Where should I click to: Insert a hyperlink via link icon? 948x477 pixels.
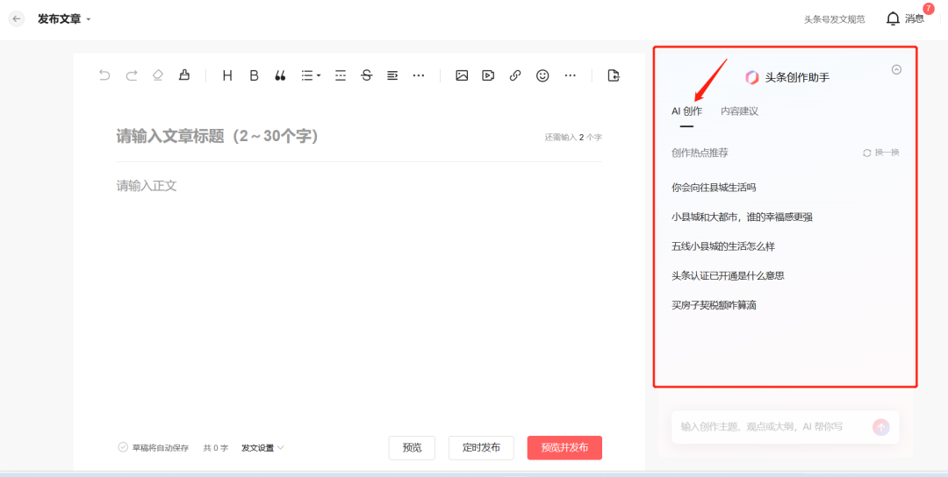coord(515,75)
